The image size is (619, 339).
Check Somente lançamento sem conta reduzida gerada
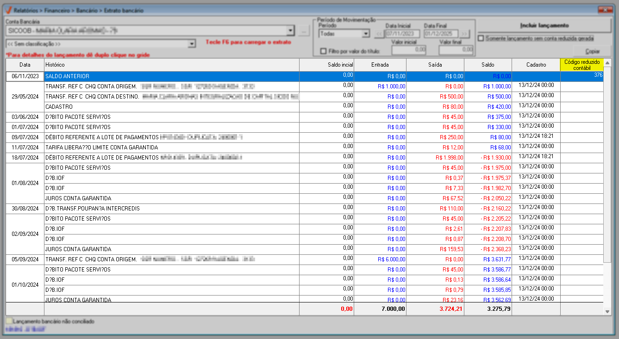(x=481, y=38)
